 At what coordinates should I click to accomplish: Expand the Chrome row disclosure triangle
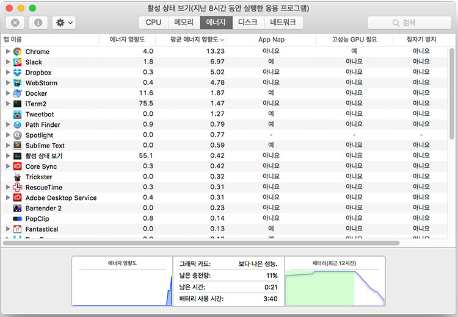8,51
